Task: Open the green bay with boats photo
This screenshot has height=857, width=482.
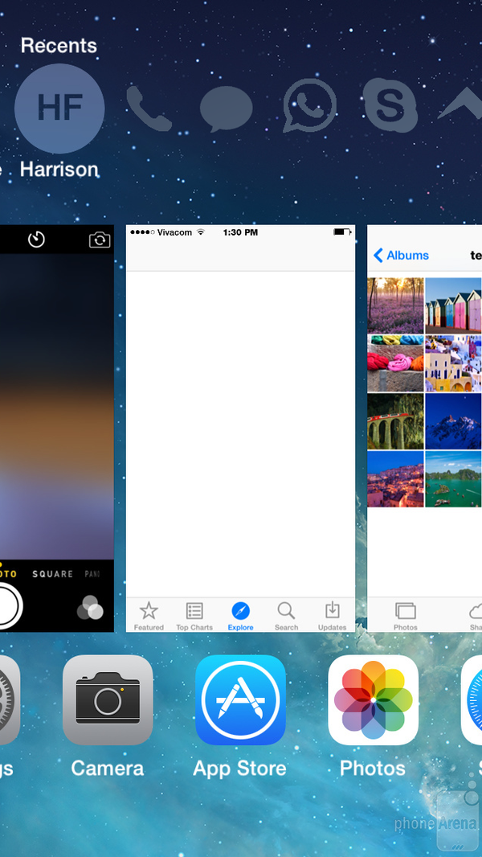Action: pos(453,479)
